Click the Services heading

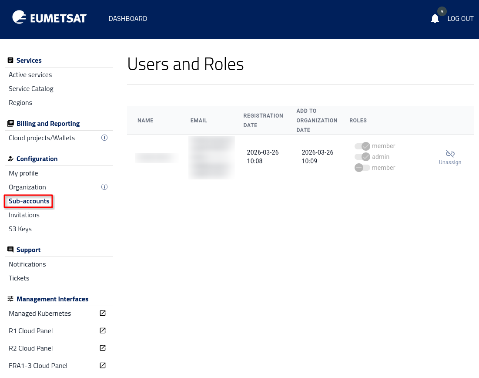pos(29,60)
